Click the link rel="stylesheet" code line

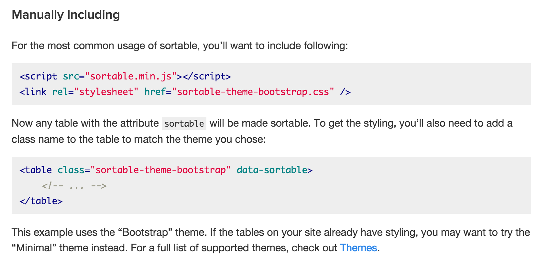pyautogui.click(x=185, y=92)
